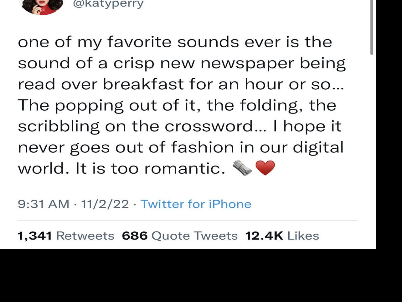Image resolution: width=402 pixels, height=302 pixels.
Task: Click the red heart emoji
Action: (x=265, y=168)
